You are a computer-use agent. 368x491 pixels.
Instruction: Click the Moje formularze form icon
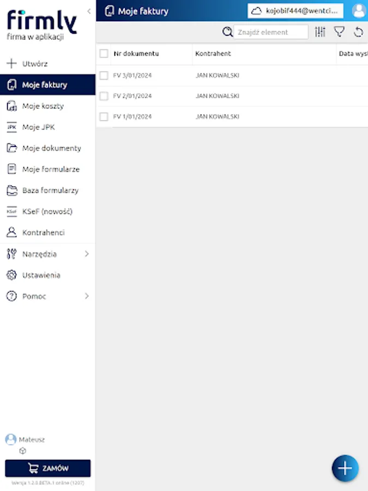11,170
